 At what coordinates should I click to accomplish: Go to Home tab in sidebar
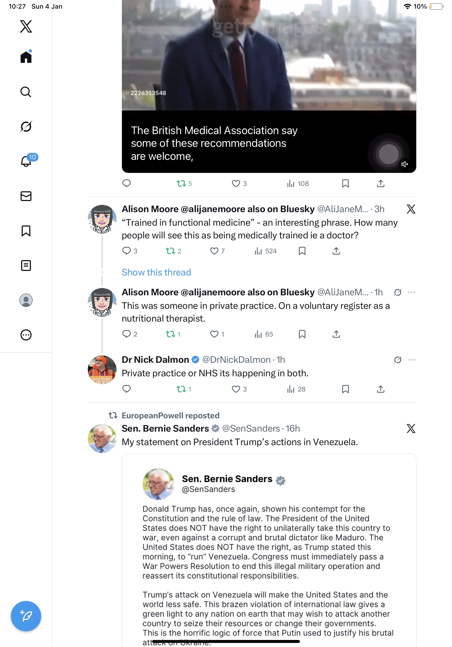click(26, 57)
